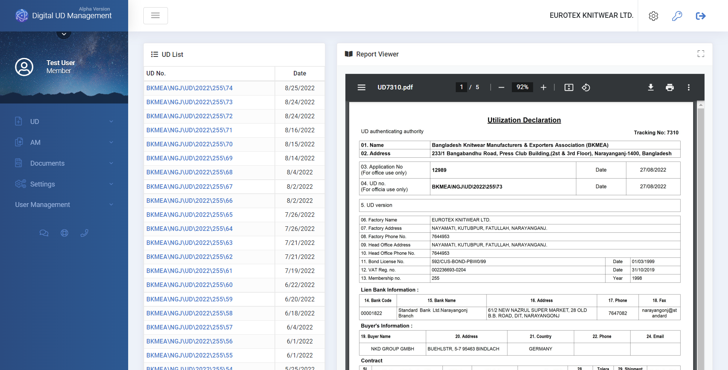This screenshot has width=728, height=370.
Task: Open UD BKMEA\NGJ\UD\2022\255\68 link
Action: tap(190, 172)
